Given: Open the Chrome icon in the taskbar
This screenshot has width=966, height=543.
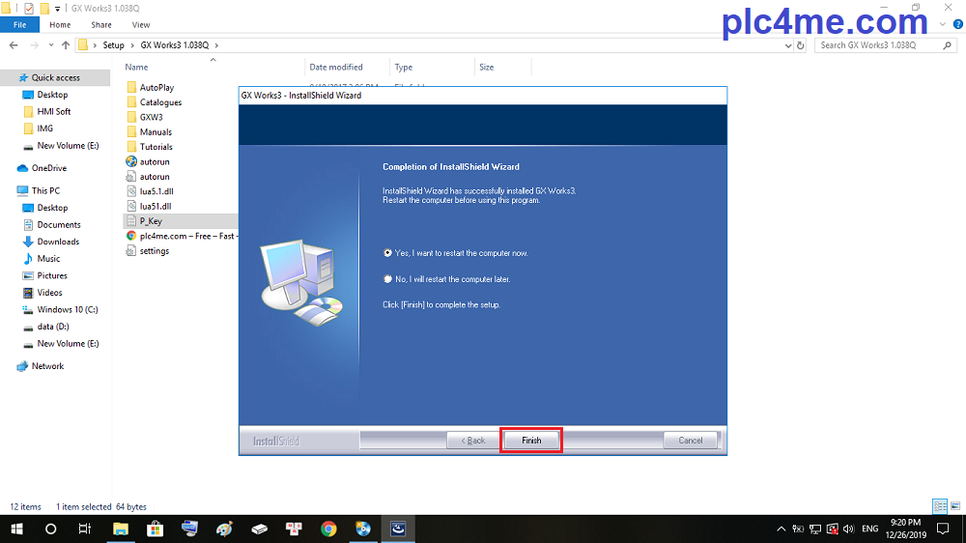Looking at the screenshot, I should 328,529.
